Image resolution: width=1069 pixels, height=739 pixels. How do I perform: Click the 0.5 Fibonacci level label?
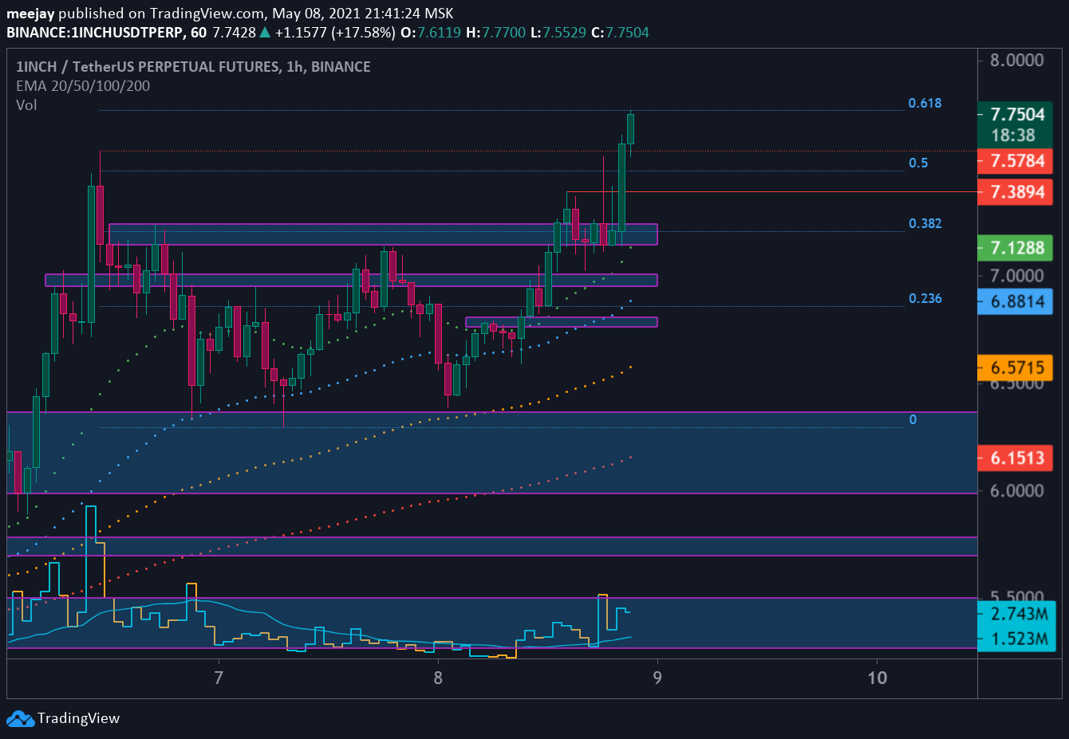[x=918, y=163]
